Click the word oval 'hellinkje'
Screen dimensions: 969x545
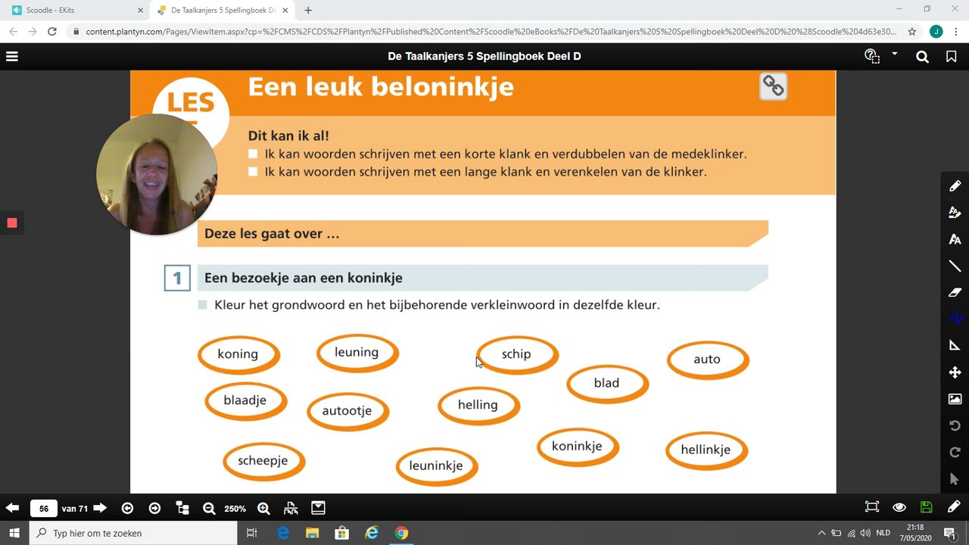coord(706,450)
